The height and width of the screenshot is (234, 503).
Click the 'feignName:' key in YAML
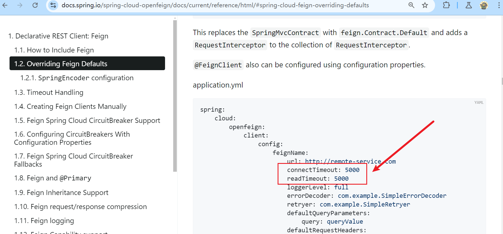291,153
